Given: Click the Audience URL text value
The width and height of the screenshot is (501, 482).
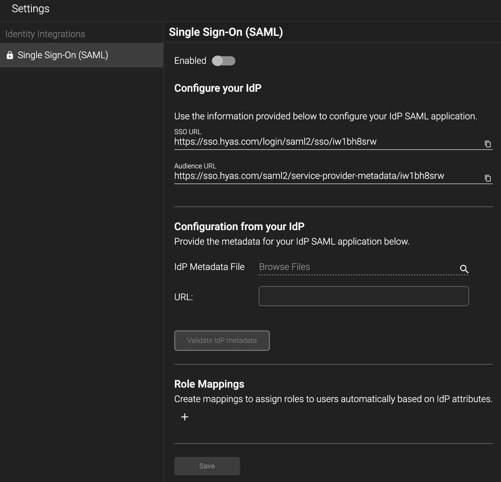Looking at the screenshot, I should [309, 176].
